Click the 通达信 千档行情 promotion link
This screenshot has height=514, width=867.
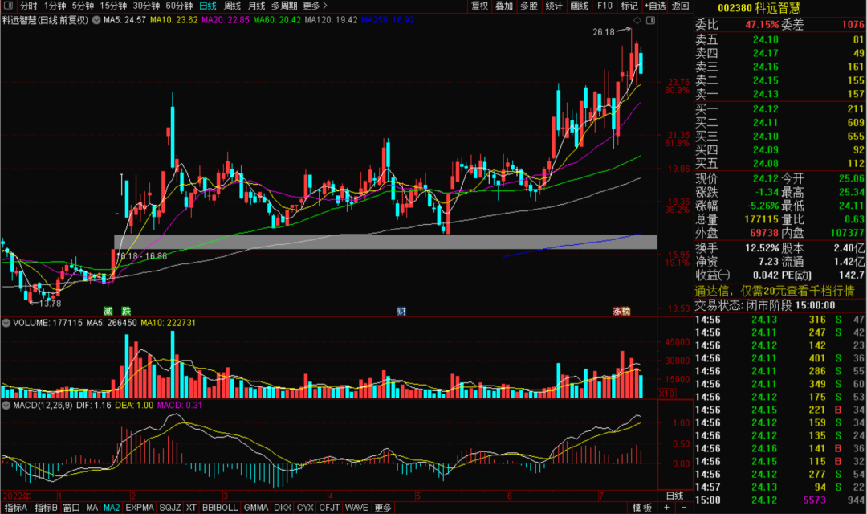click(779, 291)
